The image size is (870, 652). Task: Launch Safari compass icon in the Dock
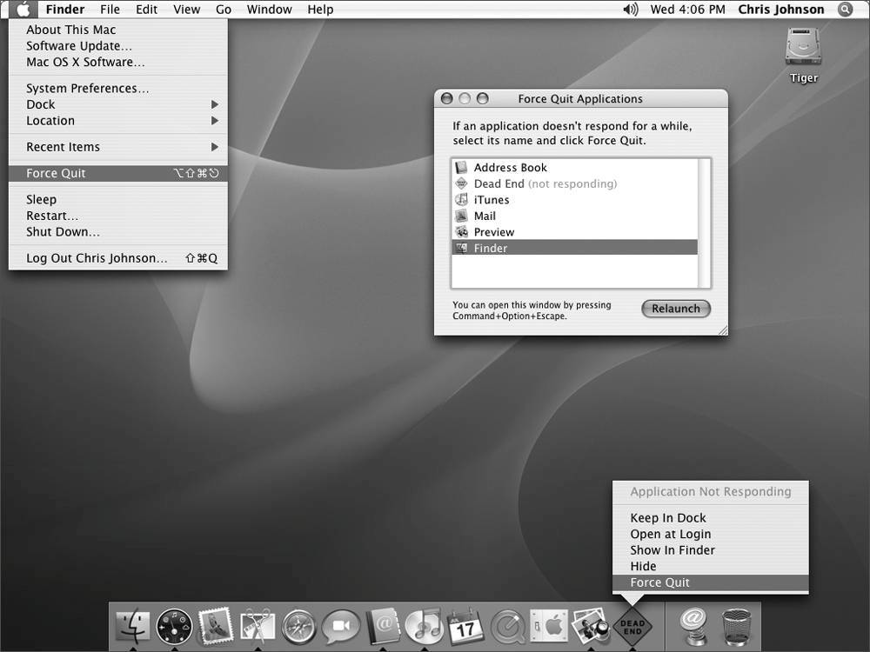coord(299,627)
